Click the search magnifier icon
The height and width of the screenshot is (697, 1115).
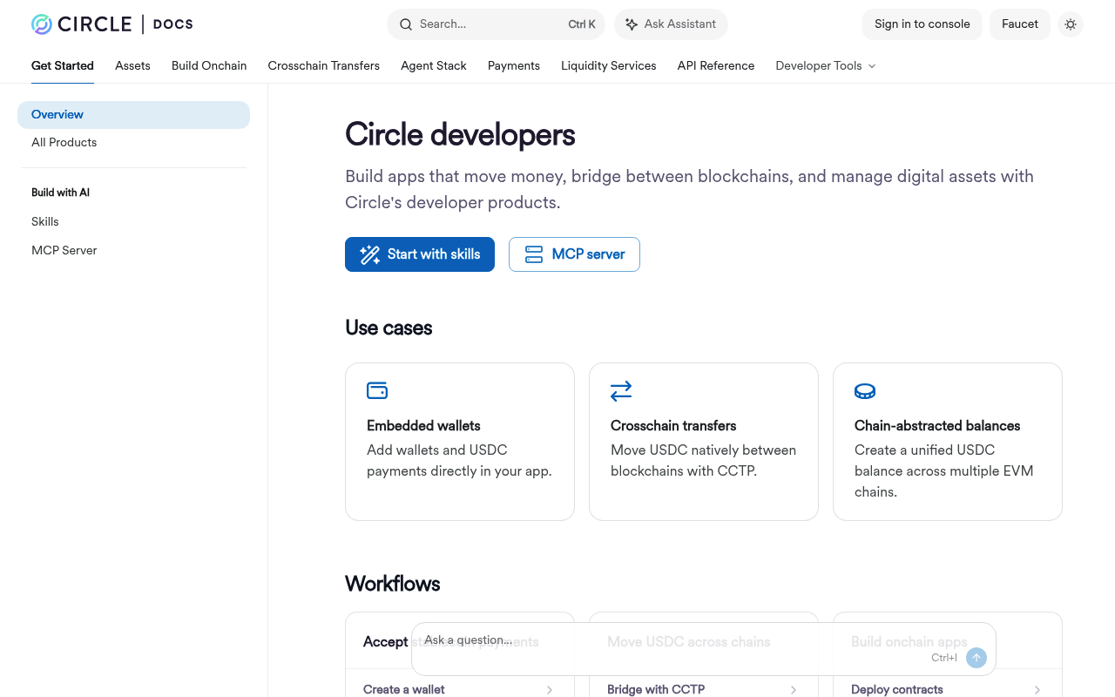pyautogui.click(x=406, y=24)
